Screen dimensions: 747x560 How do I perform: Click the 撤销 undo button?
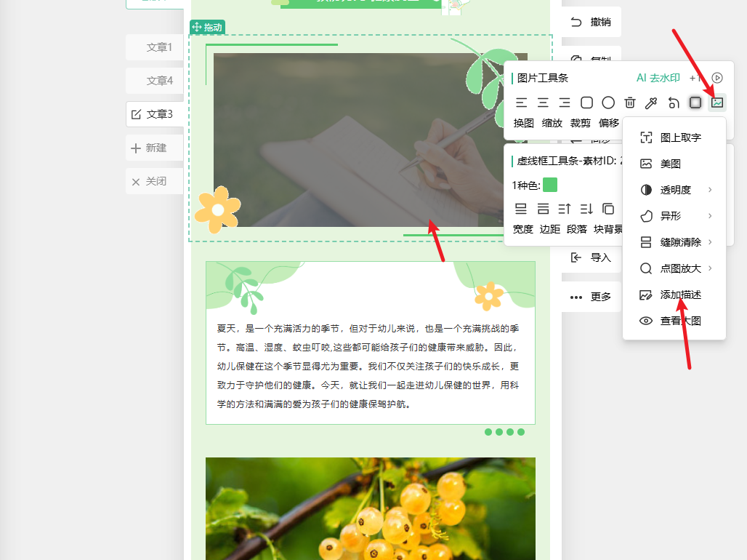(x=591, y=23)
